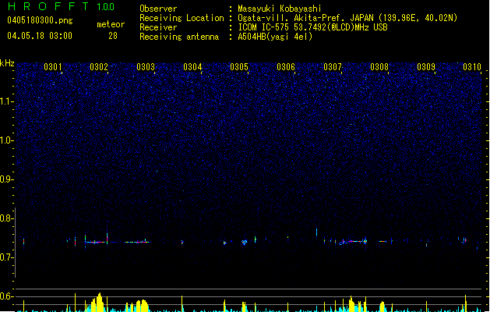Click the round echo blob below the 0305 marker
The image size is (490, 312).
pos(245,243)
